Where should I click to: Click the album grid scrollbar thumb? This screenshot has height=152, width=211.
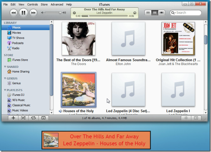click(x=206, y=40)
